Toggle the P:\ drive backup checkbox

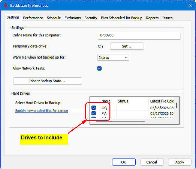click(x=93, y=113)
